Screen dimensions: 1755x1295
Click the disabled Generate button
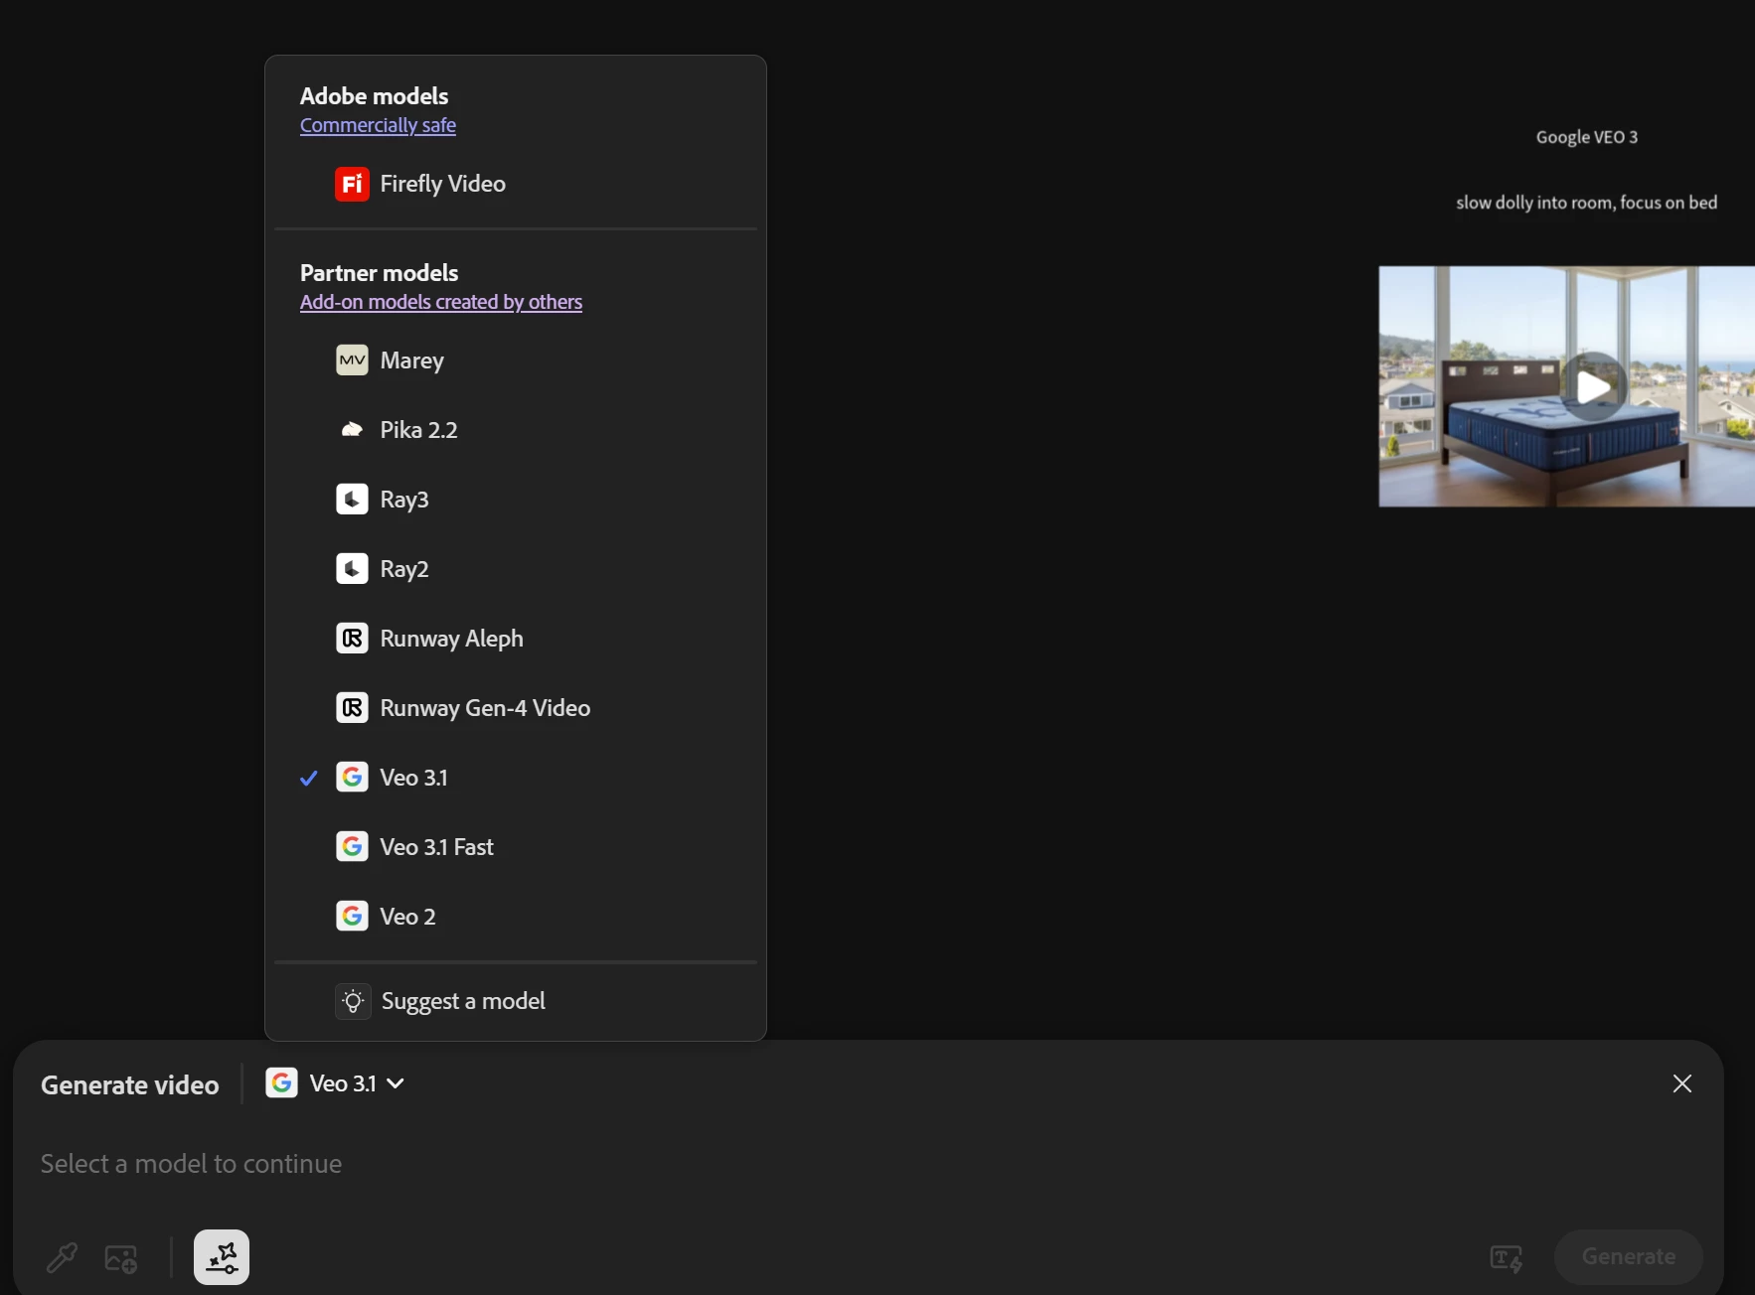tap(1628, 1256)
